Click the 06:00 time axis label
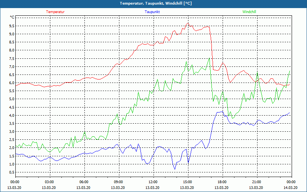 click(84, 182)
